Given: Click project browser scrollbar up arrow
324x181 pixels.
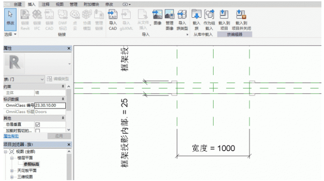Looking at the screenshot, I should pyautogui.click(x=69, y=151).
